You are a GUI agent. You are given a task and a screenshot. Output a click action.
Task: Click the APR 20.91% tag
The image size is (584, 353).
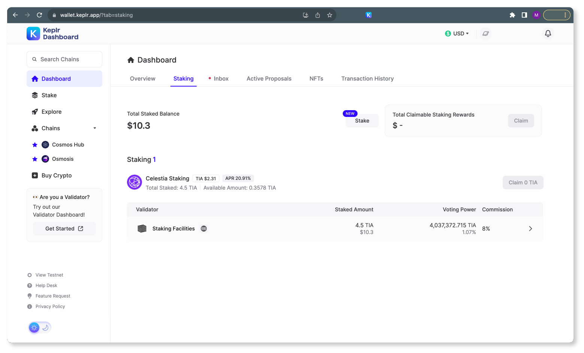[x=238, y=178]
